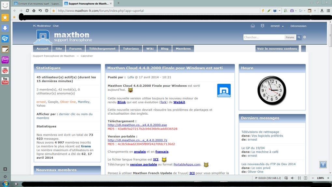The height and width of the screenshot is (187, 332).
Task: Enable the Reader mode book icon
Action: [275, 11]
